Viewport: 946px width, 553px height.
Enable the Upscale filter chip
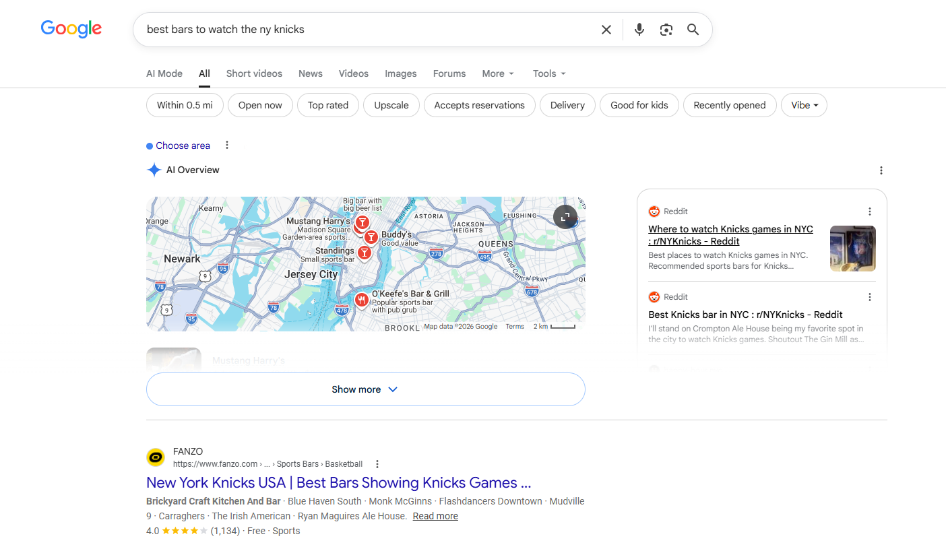[x=391, y=105]
